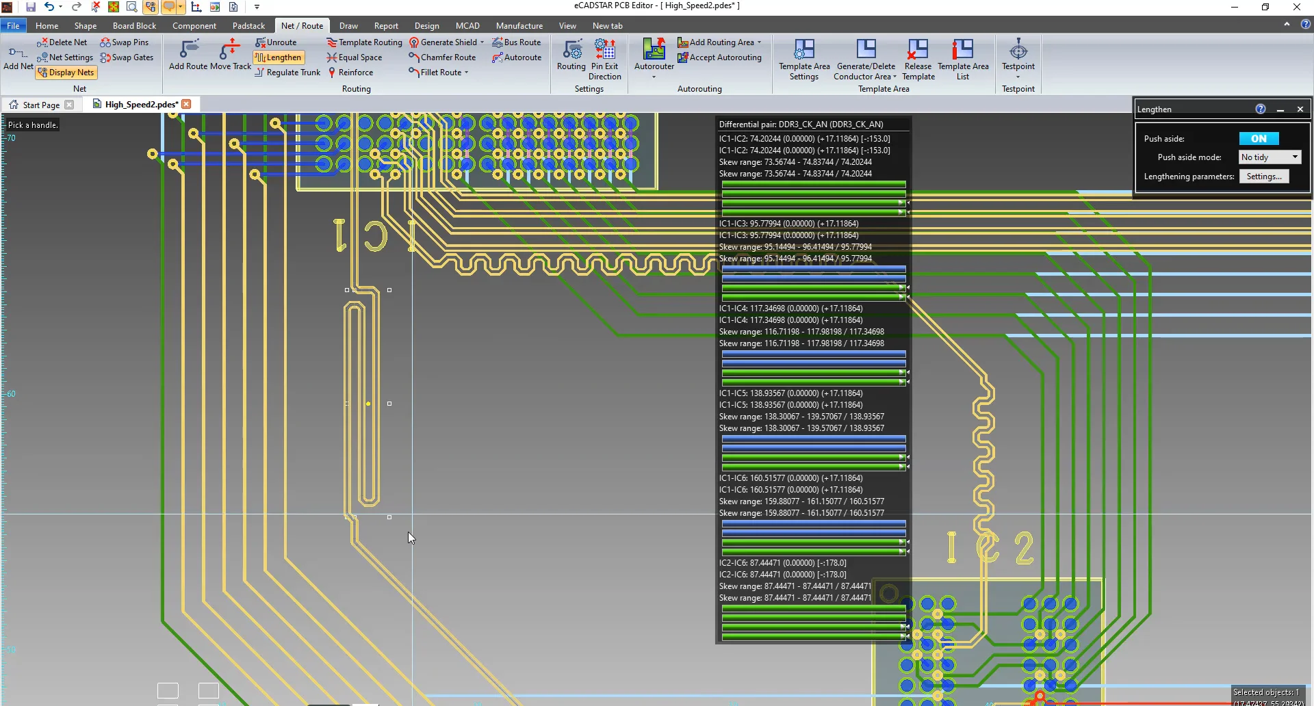1314x706 pixels.
Task: Select the Move Track tool
Action: click(x=231, y=55)
